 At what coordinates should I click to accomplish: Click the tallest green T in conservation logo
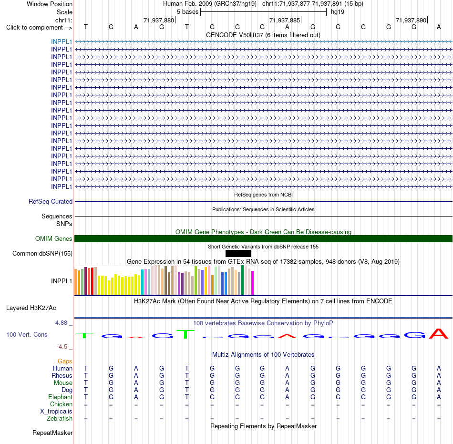185,334
